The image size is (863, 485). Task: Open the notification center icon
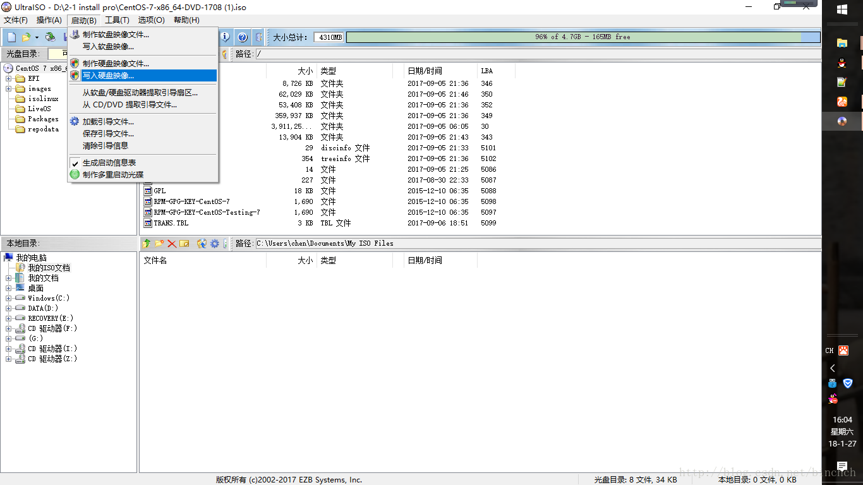pos(842,466)
